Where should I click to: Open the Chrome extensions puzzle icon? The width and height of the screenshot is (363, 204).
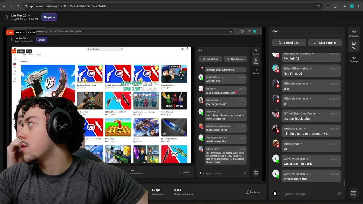click(x=335, y=6)
